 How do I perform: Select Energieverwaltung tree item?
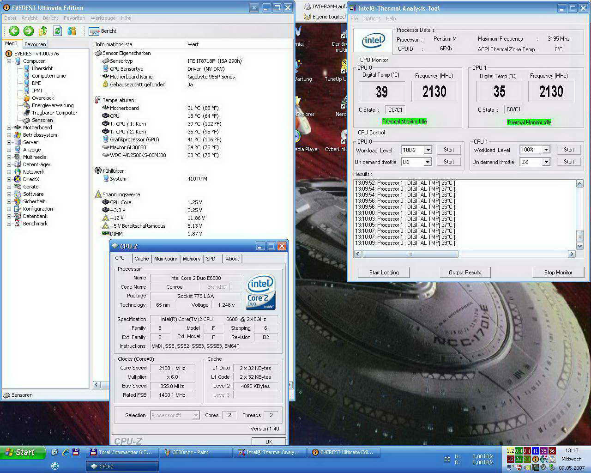click(53, 105)
